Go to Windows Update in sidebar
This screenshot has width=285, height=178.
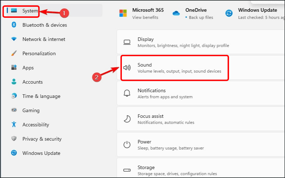click(x=41, y=153)
